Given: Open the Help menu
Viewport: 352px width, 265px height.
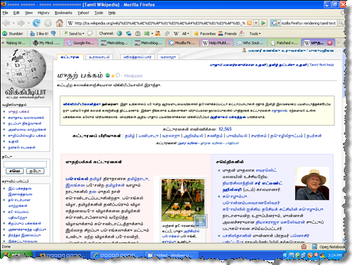Looking at the screenshot, I should coord(112,13).
